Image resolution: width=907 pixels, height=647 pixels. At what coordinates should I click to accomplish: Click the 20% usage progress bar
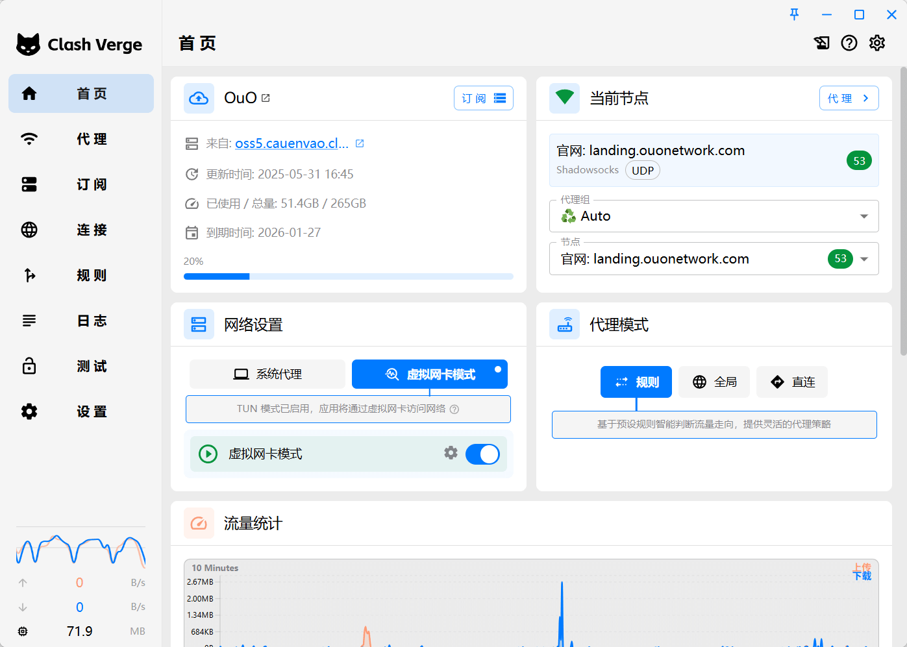(x=349, y=276)
